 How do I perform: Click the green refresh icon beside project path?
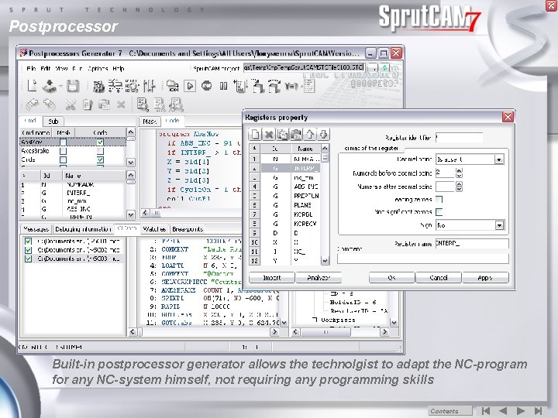pos(384,67)
